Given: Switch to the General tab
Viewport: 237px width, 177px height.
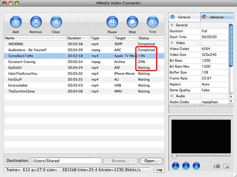Looking at the screenshot, I should click(x=184, y=17).
